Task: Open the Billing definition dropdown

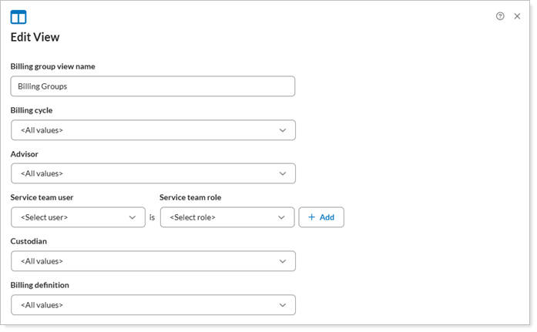Action: pyautogui.click(x=153, y=304)
